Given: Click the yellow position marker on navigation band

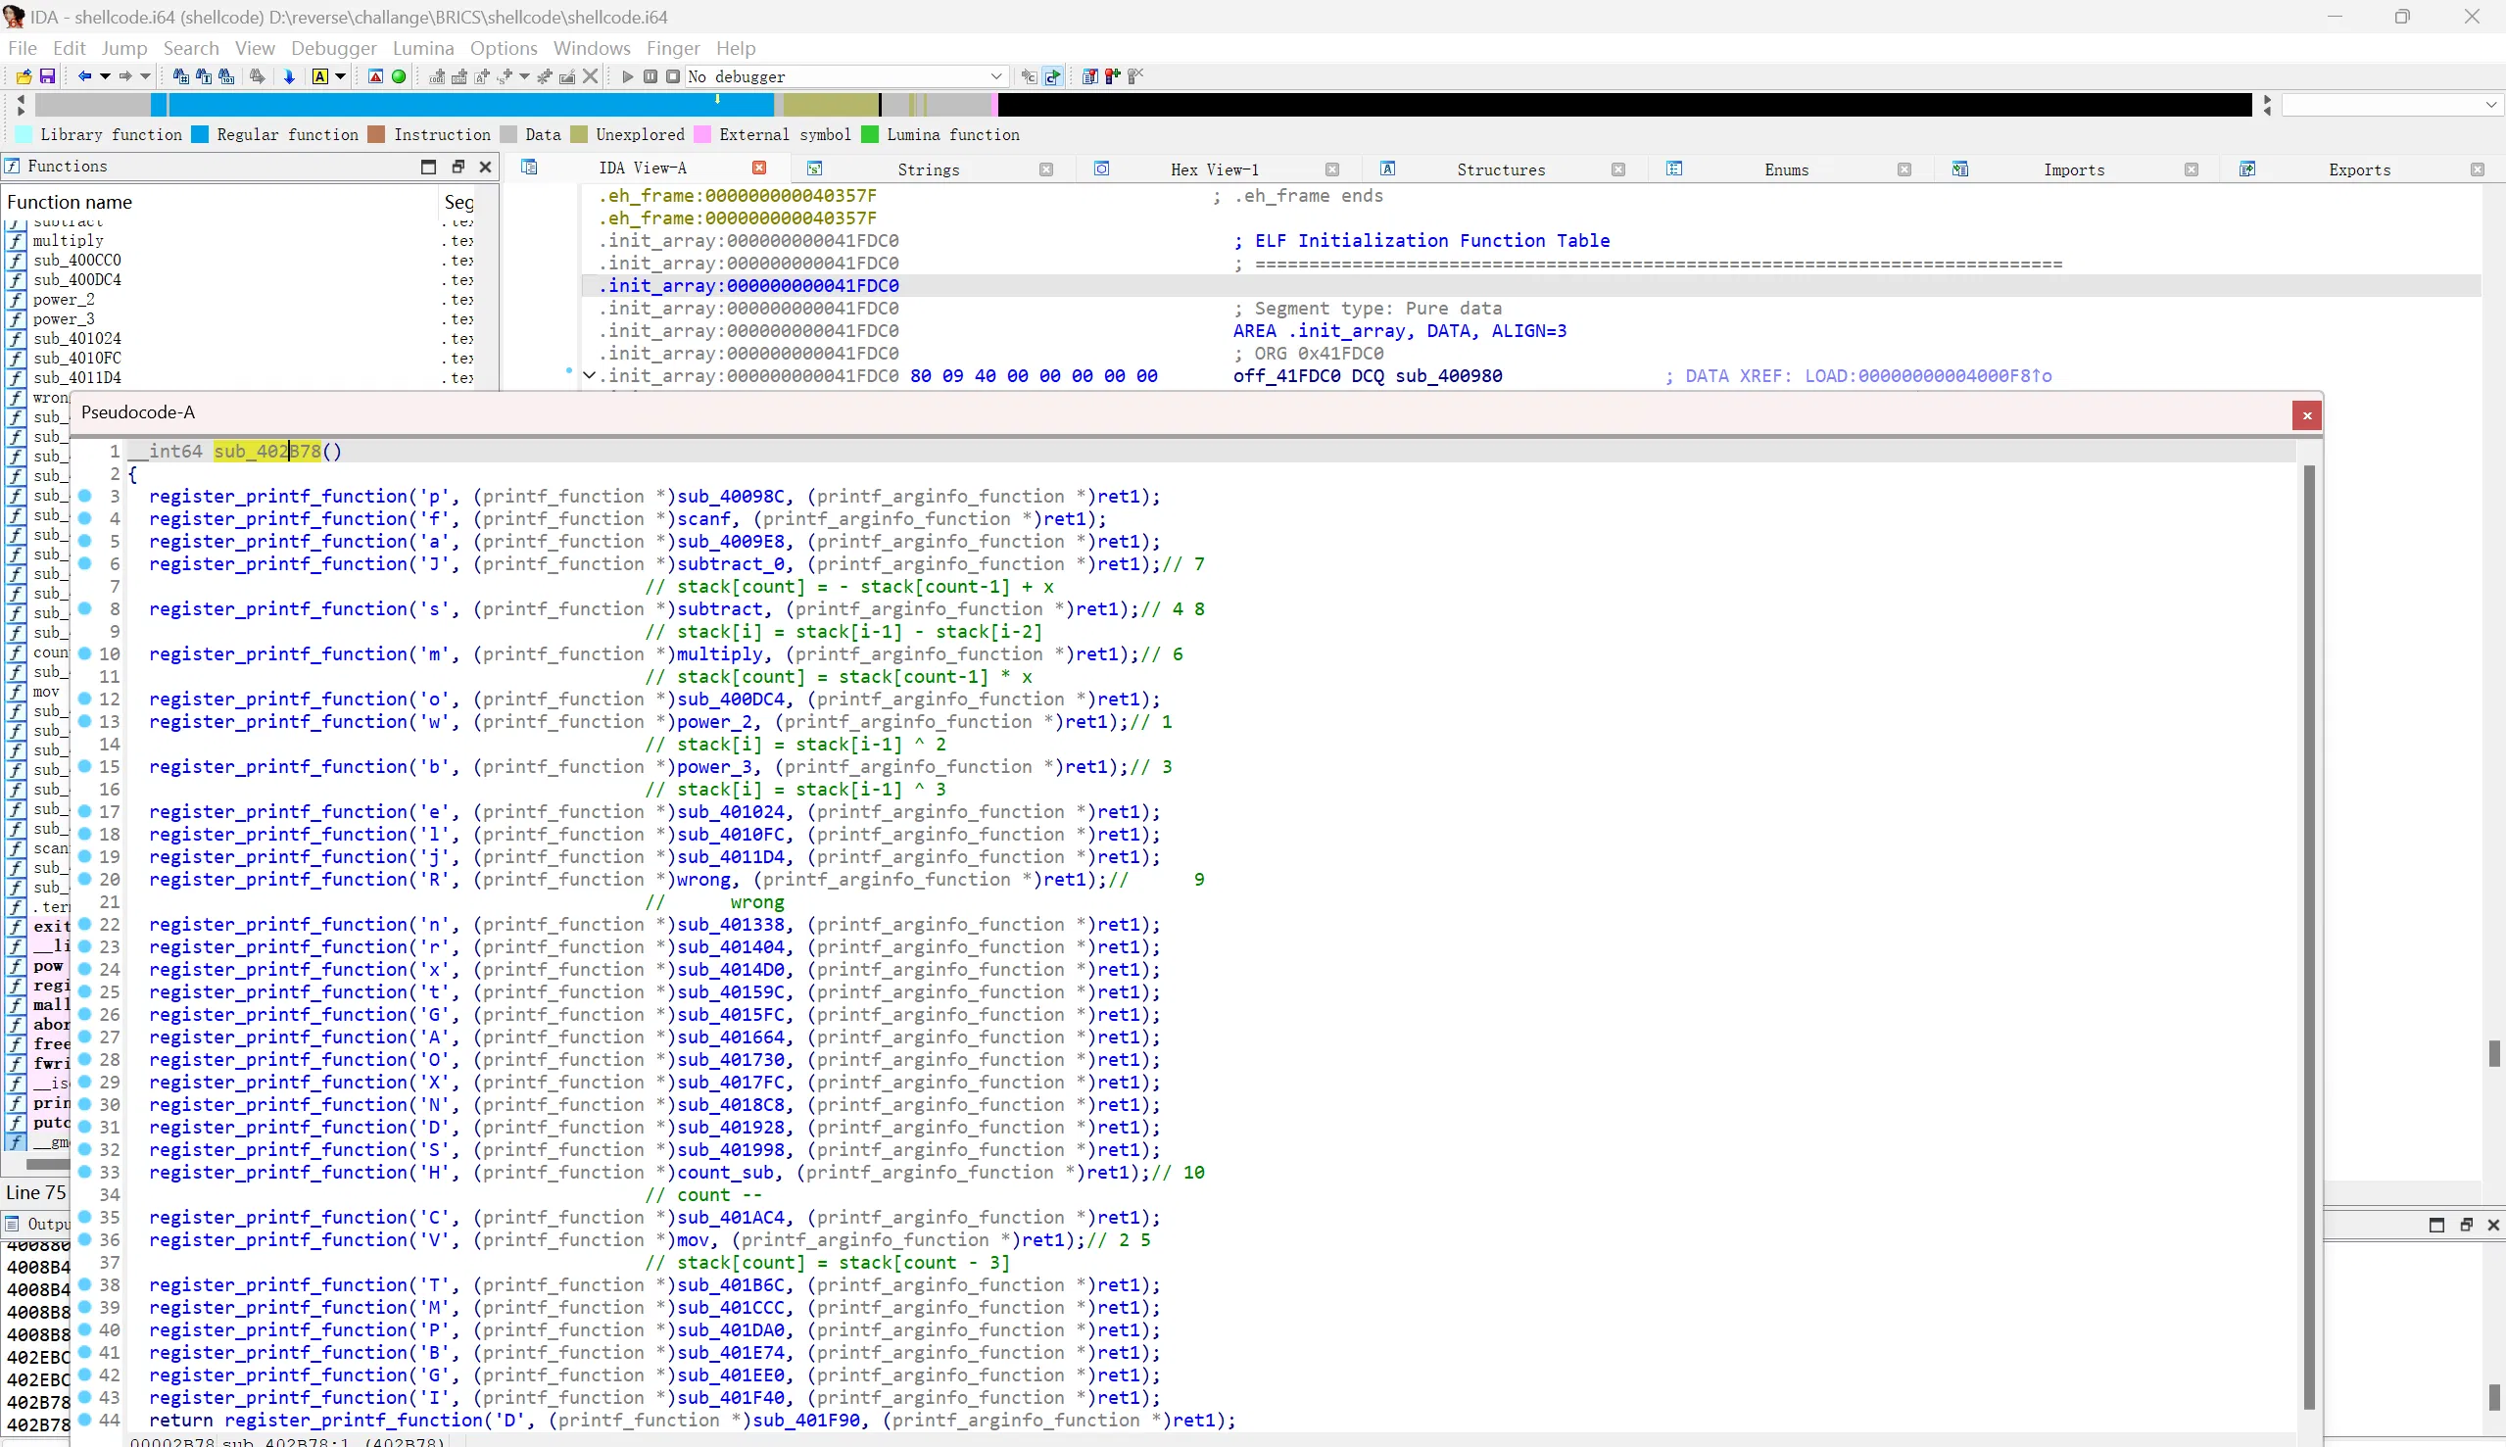Looking at the screenshot, I should click(x=717, y=98).
